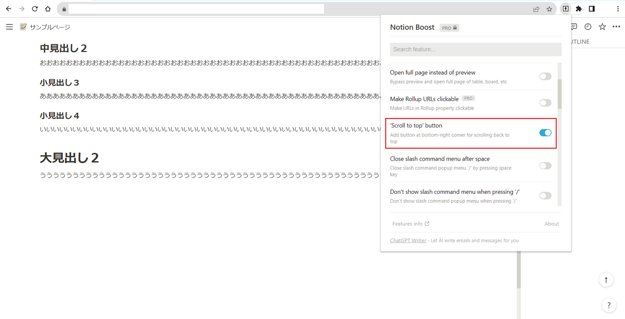This screenshot has width=625, height=319.
Task: Click the Notion Boost extension icon
Action: click(565, 9)
